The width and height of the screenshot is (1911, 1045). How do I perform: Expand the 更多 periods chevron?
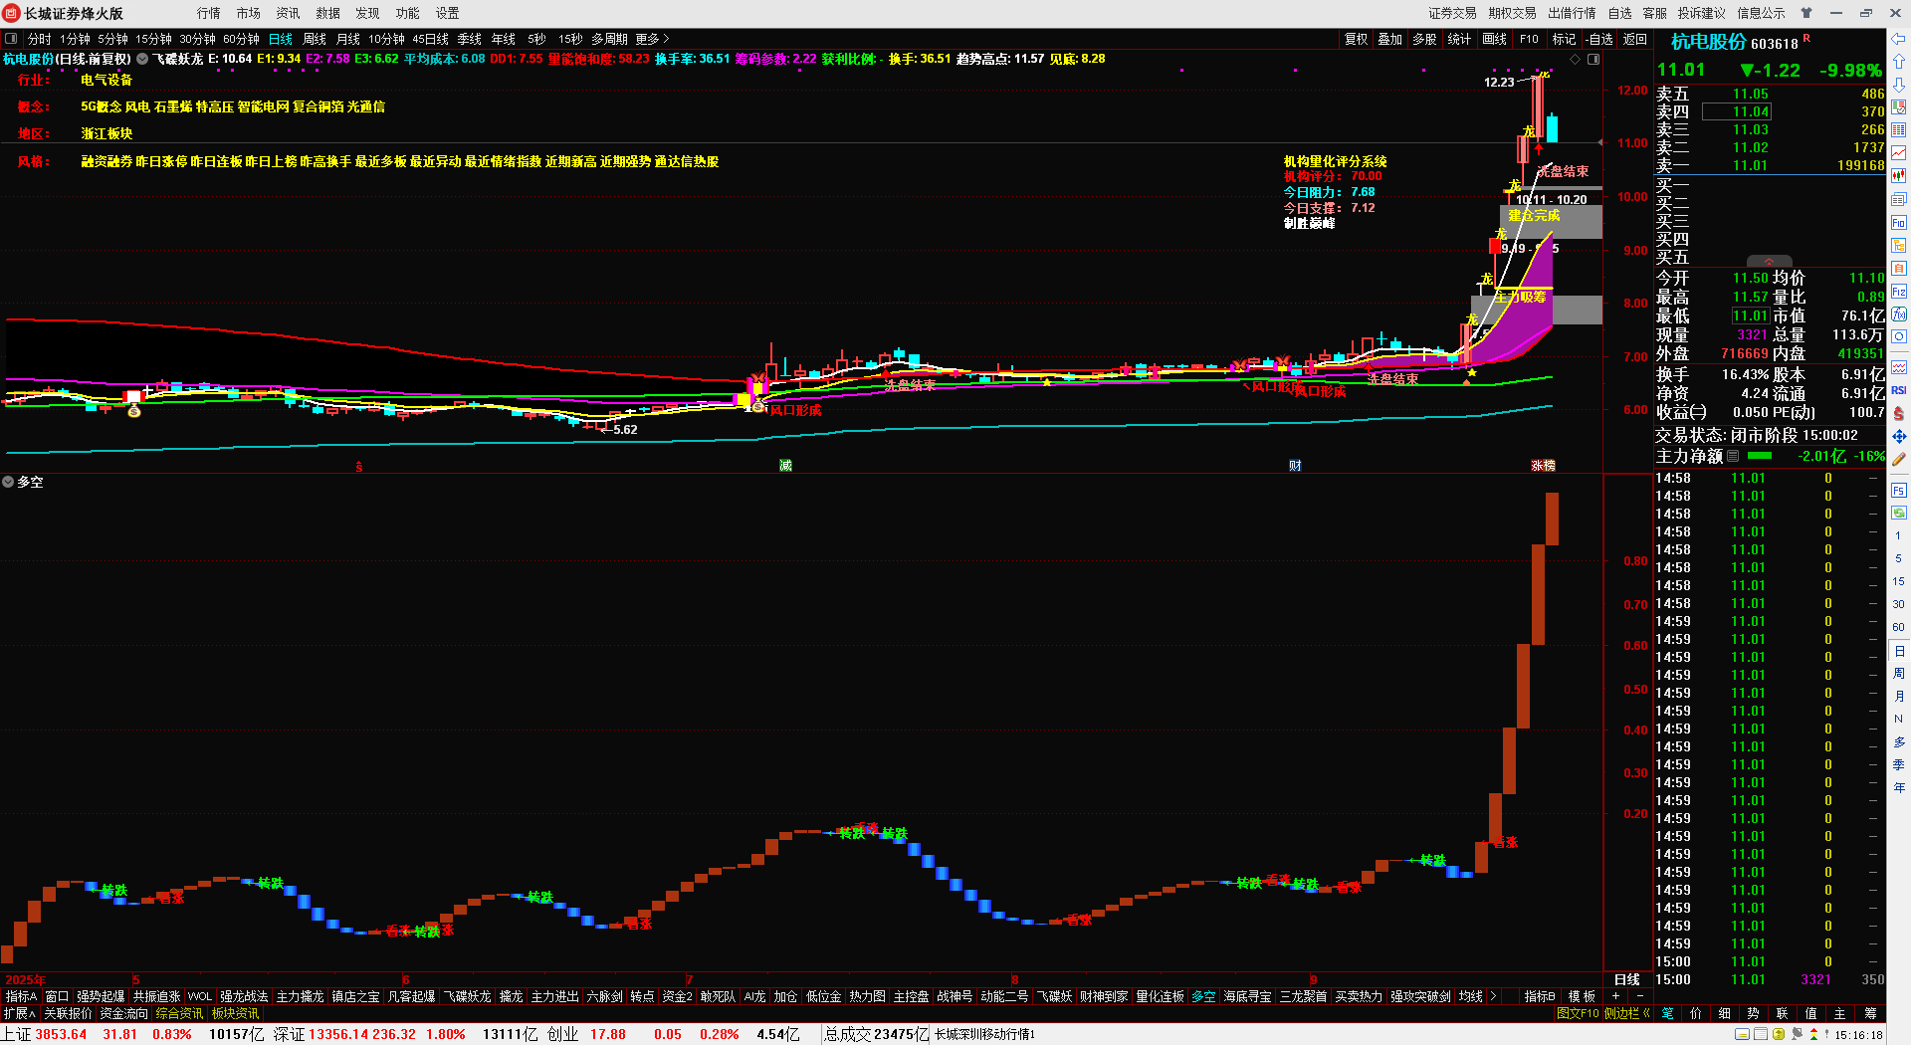point(652,39)
